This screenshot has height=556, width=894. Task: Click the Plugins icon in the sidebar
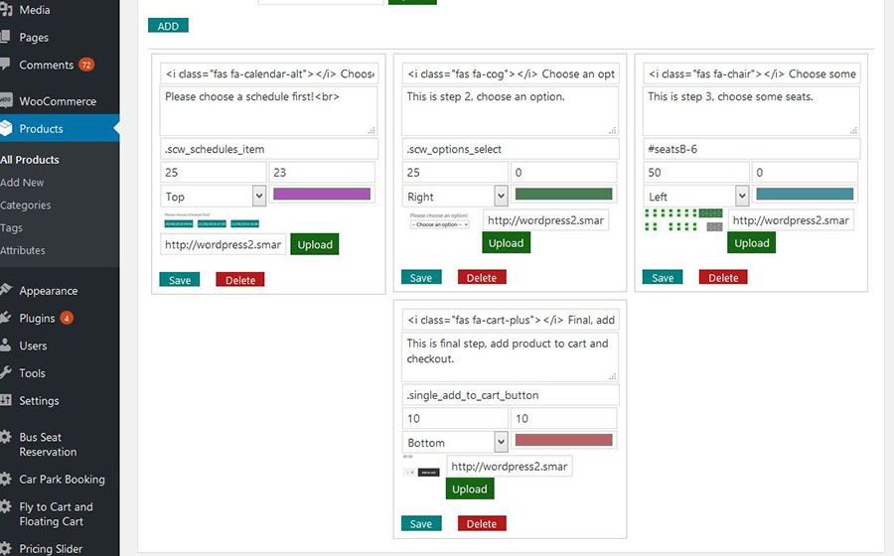[x=5, y=318]
